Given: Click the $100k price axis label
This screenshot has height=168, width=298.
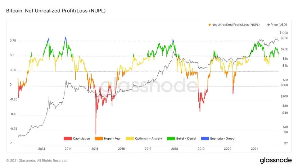Looking at the screenshot, I should click(283, 33).
